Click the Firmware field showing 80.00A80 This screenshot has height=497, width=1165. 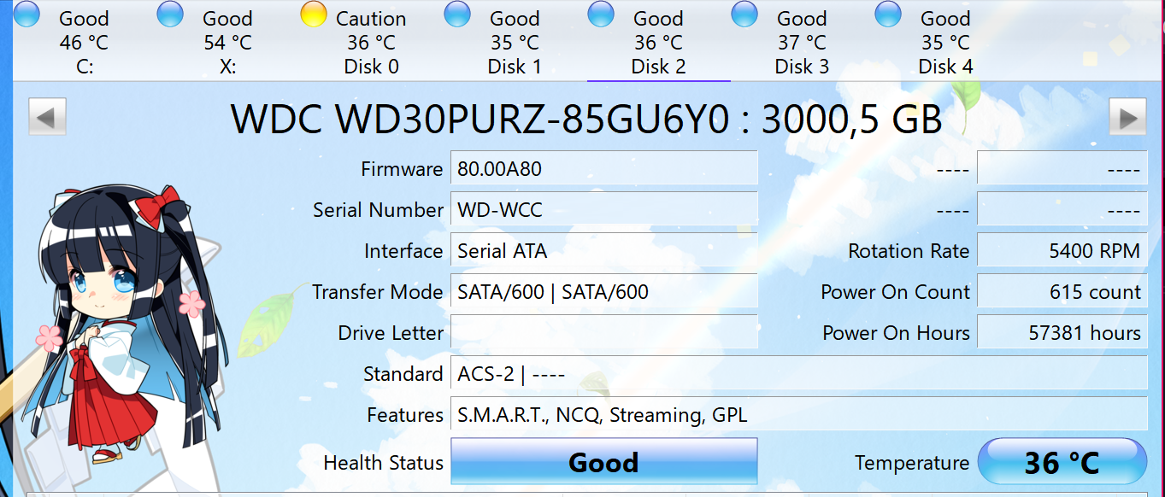(604, 168)
